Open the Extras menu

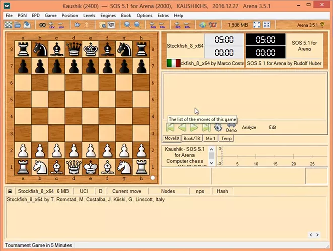(163, 15)
